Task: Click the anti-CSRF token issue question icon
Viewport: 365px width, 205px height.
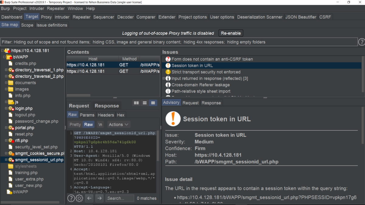Action: point(168,59)
